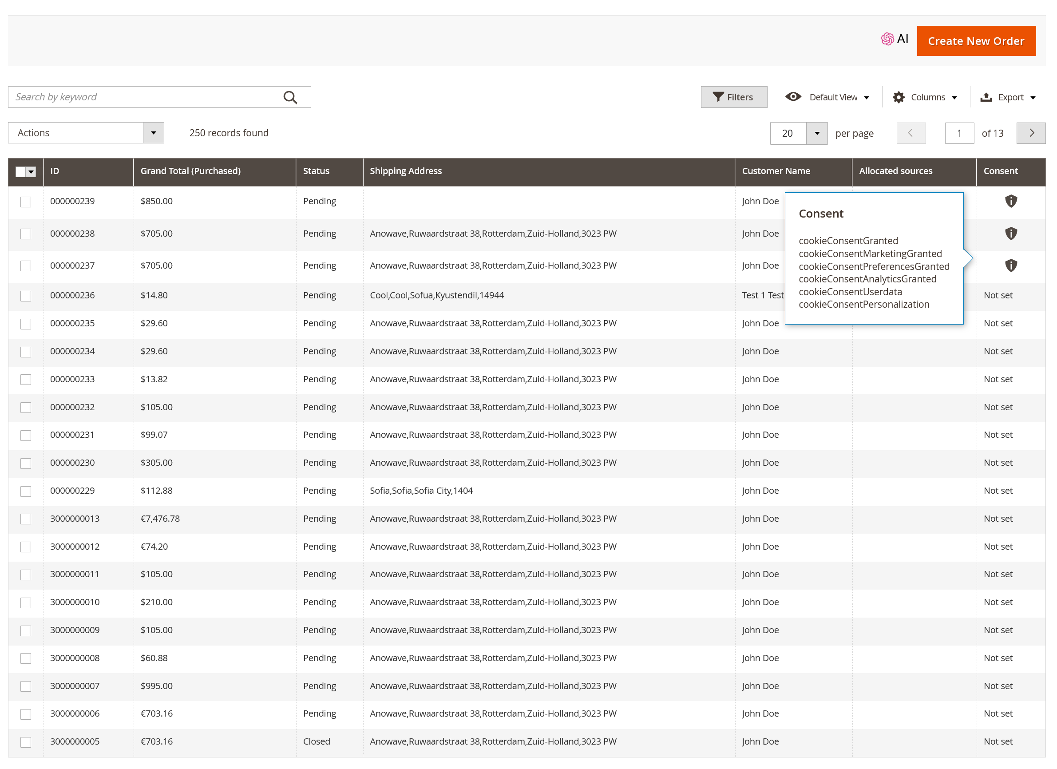Click the Sofia,Sofia,Sofia City,1404 address cell
The image size is (1057, 769).
point(421,491)
